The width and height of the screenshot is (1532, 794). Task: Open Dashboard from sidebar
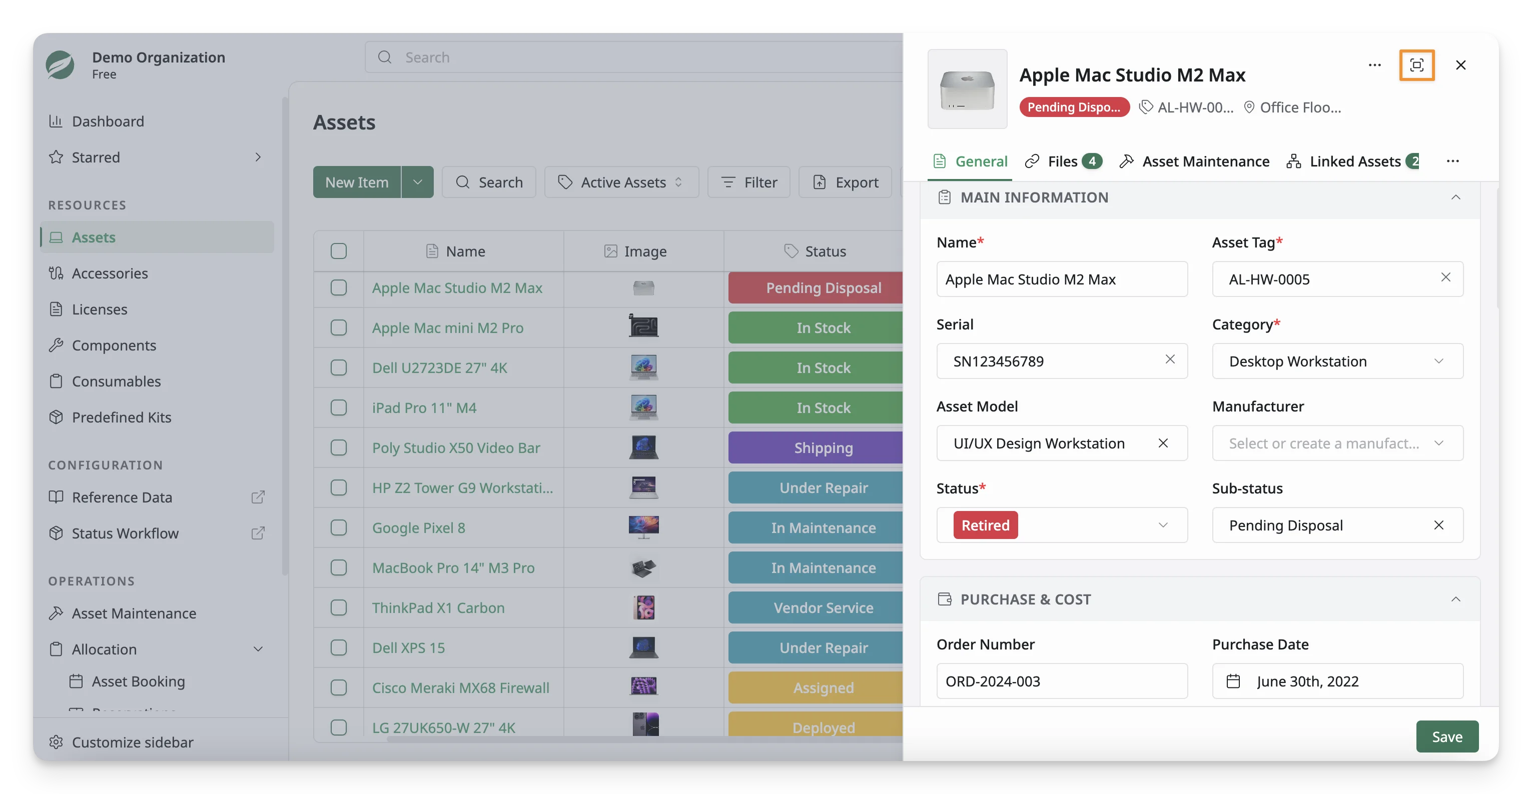pos(157,121)
